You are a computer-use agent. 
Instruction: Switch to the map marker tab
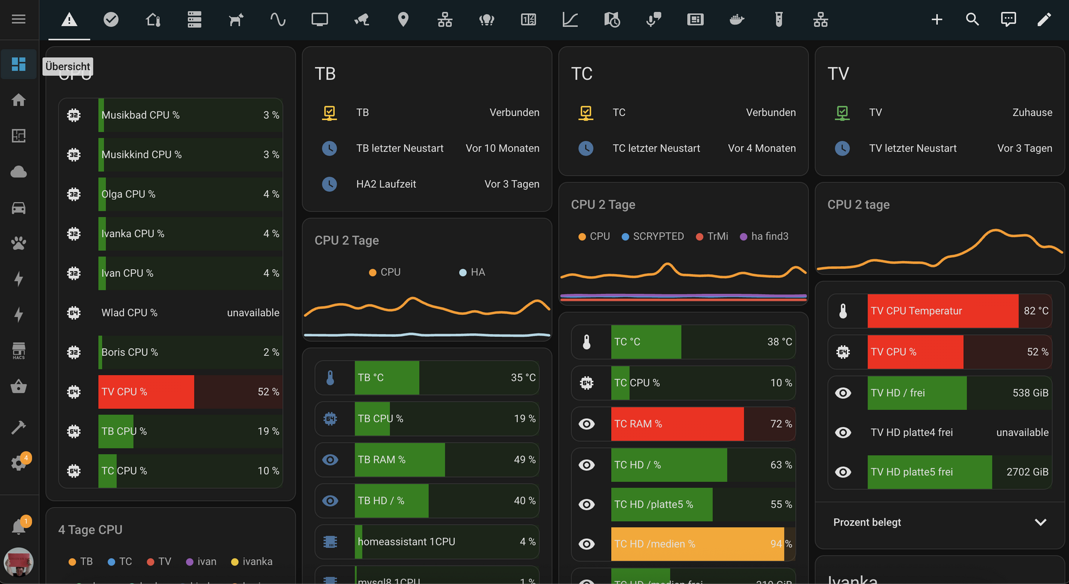pyautogui.click(x=403, y=20)
